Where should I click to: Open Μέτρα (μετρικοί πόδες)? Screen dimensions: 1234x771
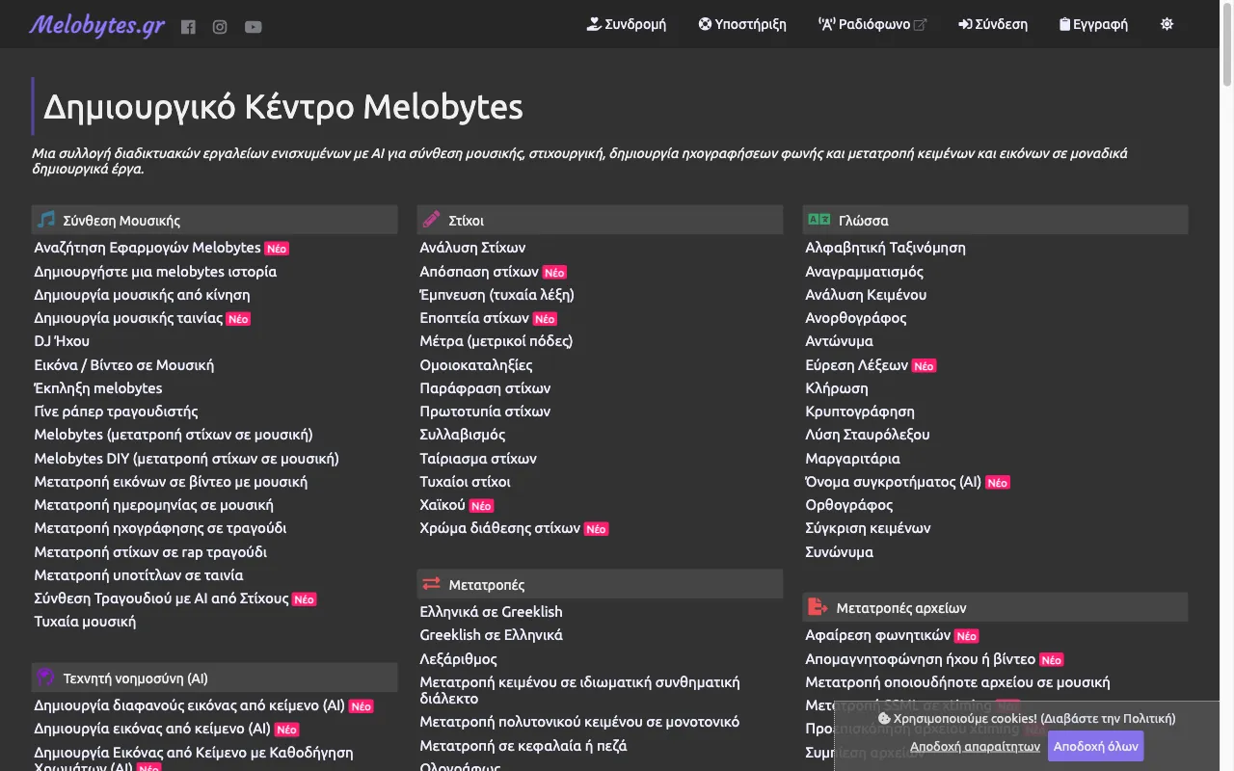[x=496, y=341]
